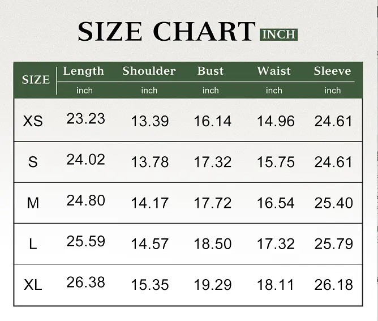Click the green INCH badge beside title
The image size is (378, 321).
278,34
